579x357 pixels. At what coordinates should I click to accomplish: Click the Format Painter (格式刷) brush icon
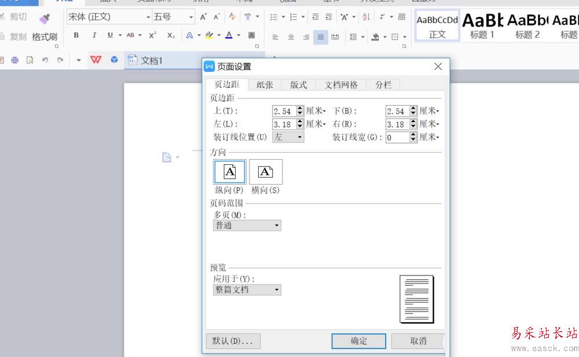click(x=45, y=19)
